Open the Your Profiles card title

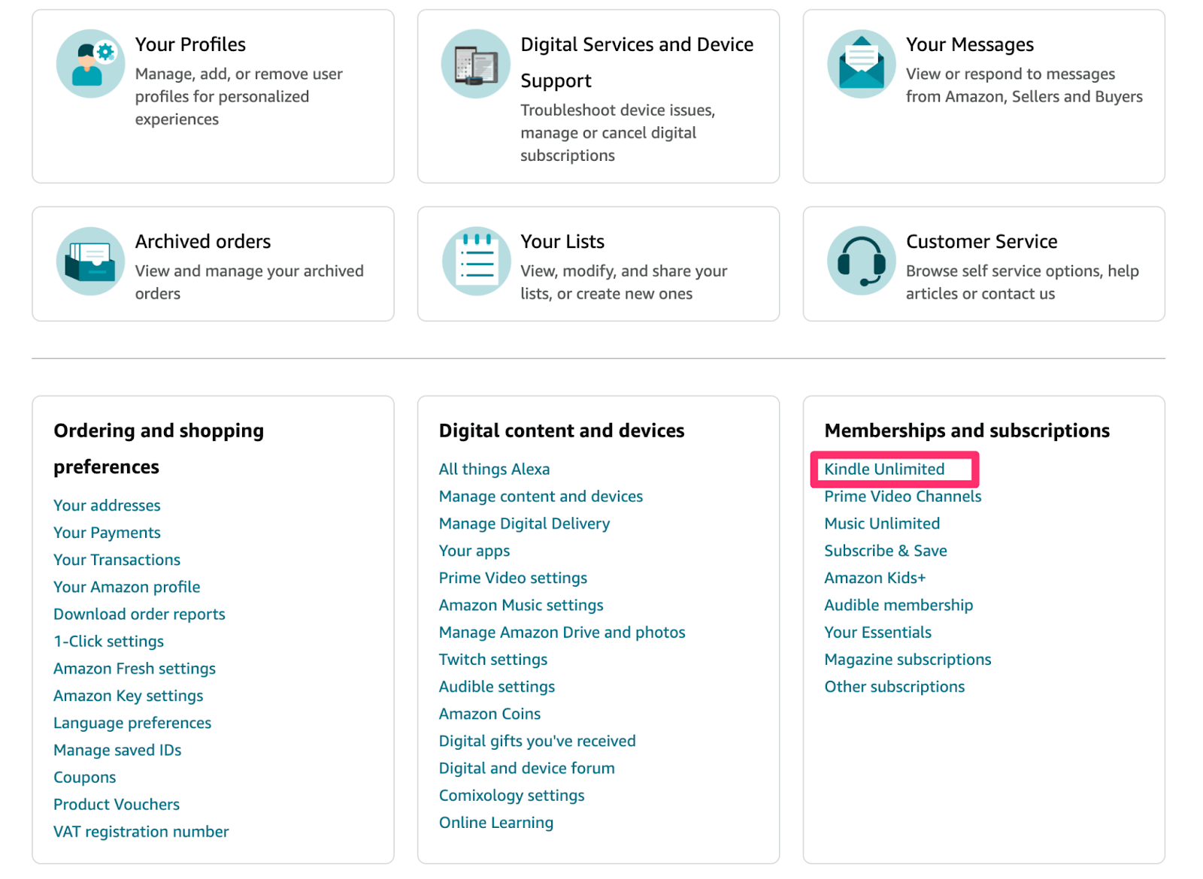190,44
